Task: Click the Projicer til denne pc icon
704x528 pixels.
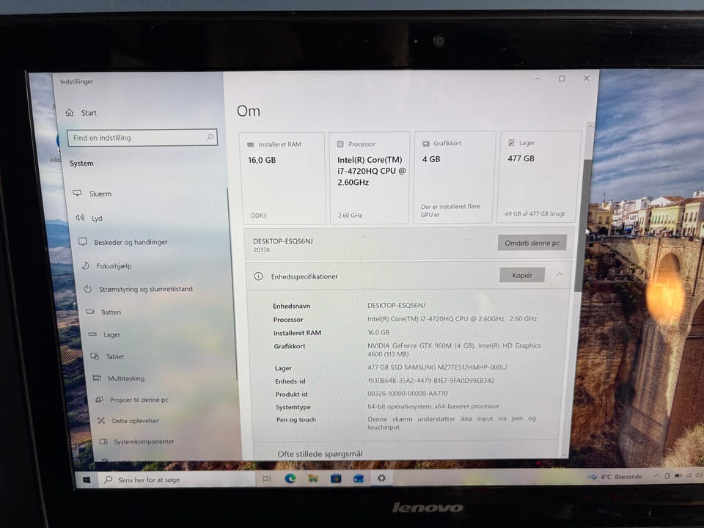Action: click(x=100, y=399)
